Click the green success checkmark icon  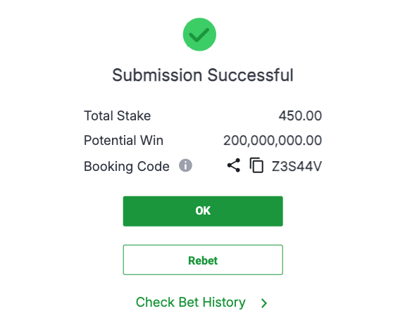coord(199,34)
